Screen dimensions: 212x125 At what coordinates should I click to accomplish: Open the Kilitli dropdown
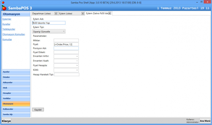(66, 70)
